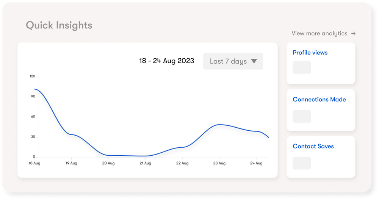
Task: Click the 22 Aug axis label
Action: pos(182,163)
